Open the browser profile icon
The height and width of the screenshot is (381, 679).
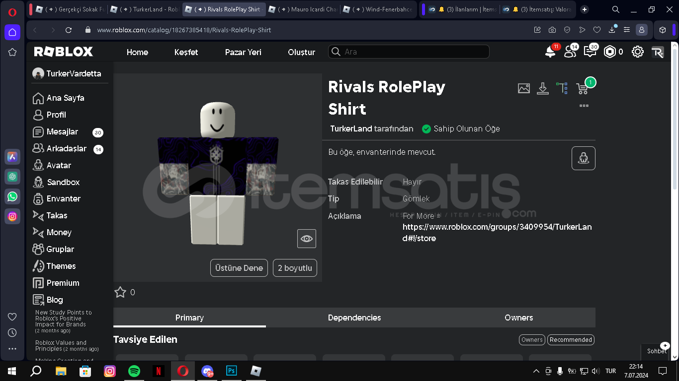(x=642, y=30)
